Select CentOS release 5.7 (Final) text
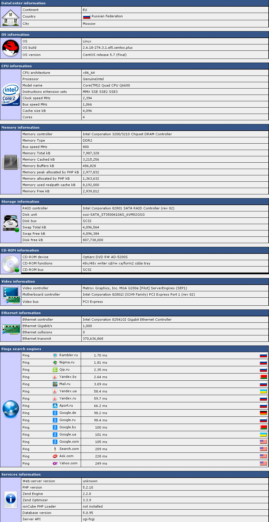Screen dimensions: 269x522 tap(105, 55)
